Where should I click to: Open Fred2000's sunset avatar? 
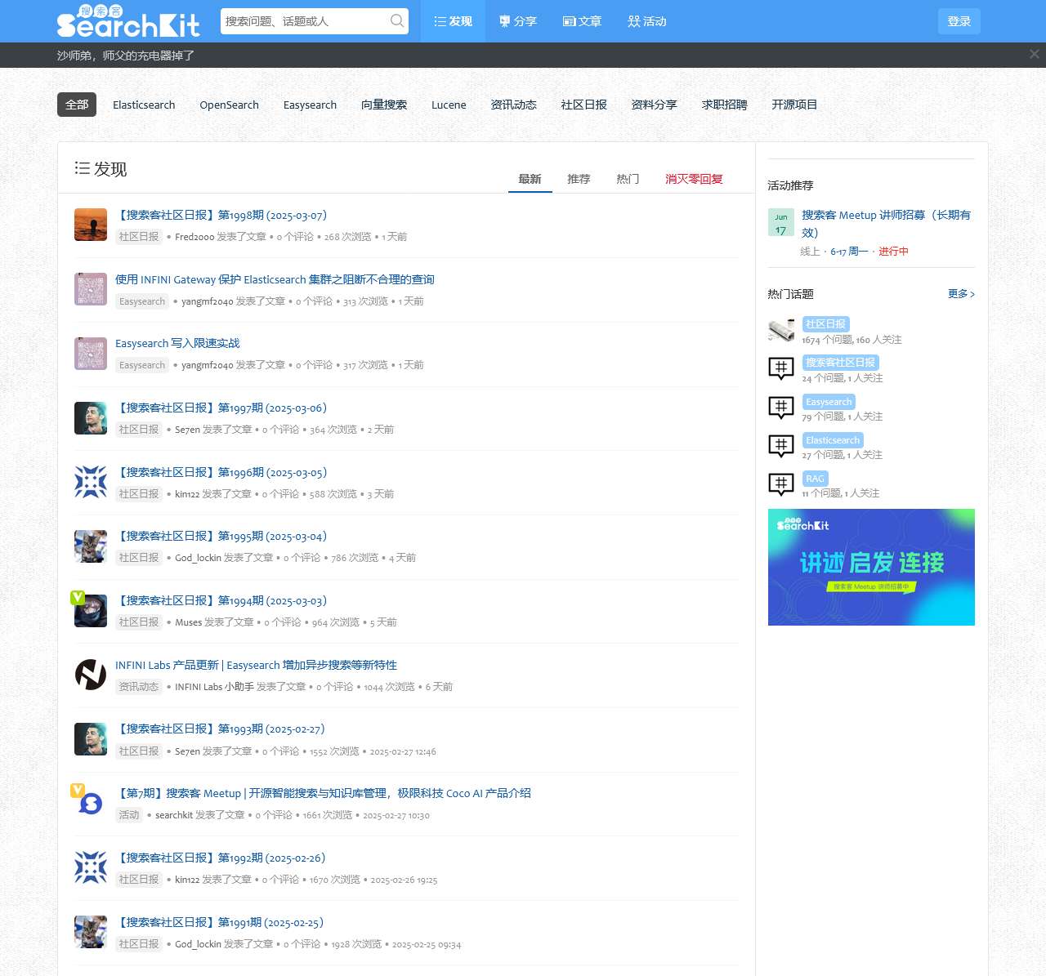91,225
